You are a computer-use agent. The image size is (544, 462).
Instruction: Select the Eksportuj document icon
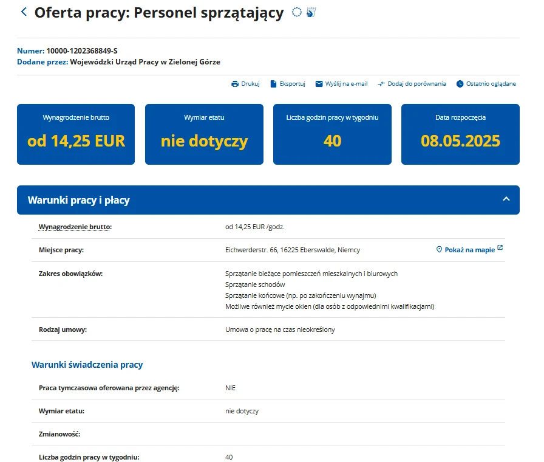click(x=274, y=83)
